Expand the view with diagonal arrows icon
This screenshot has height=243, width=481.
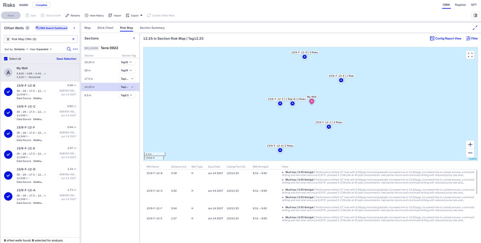(x=475, y=28)
